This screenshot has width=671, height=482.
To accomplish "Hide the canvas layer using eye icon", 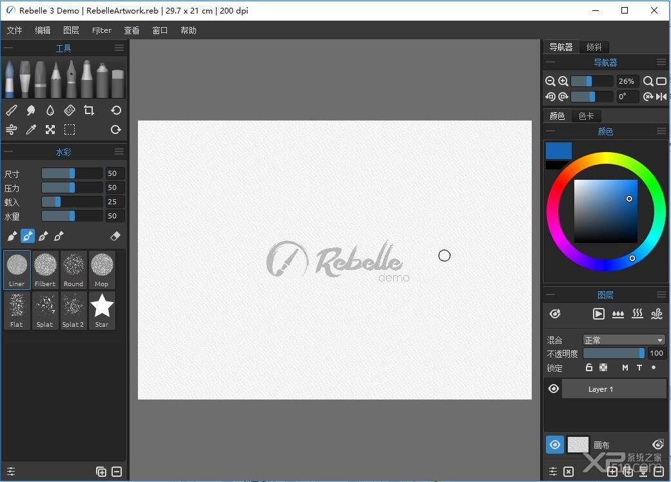I will pyautogui.click(x=554, y=445).
